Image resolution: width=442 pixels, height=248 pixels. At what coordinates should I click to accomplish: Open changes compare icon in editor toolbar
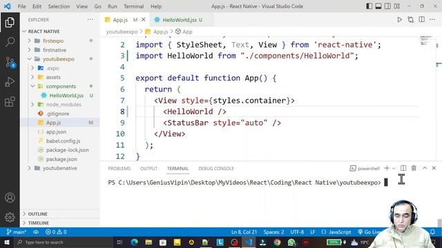tap(410, 20)
